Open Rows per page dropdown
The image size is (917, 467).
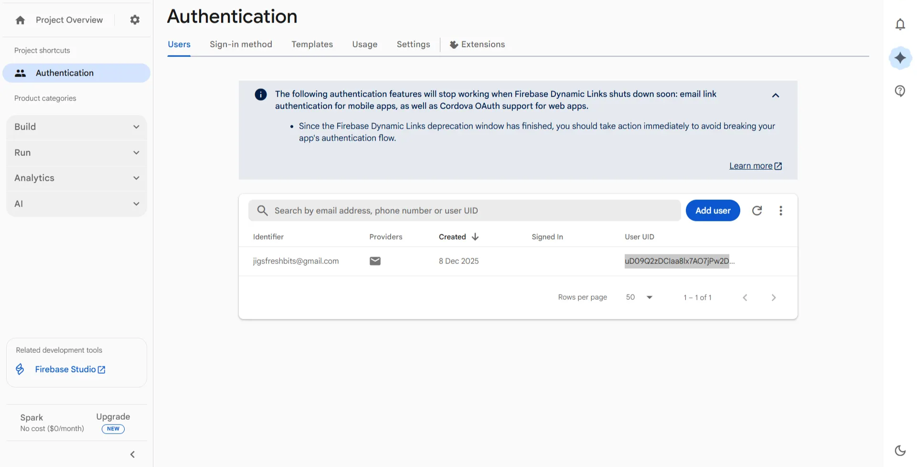[640, 297]
